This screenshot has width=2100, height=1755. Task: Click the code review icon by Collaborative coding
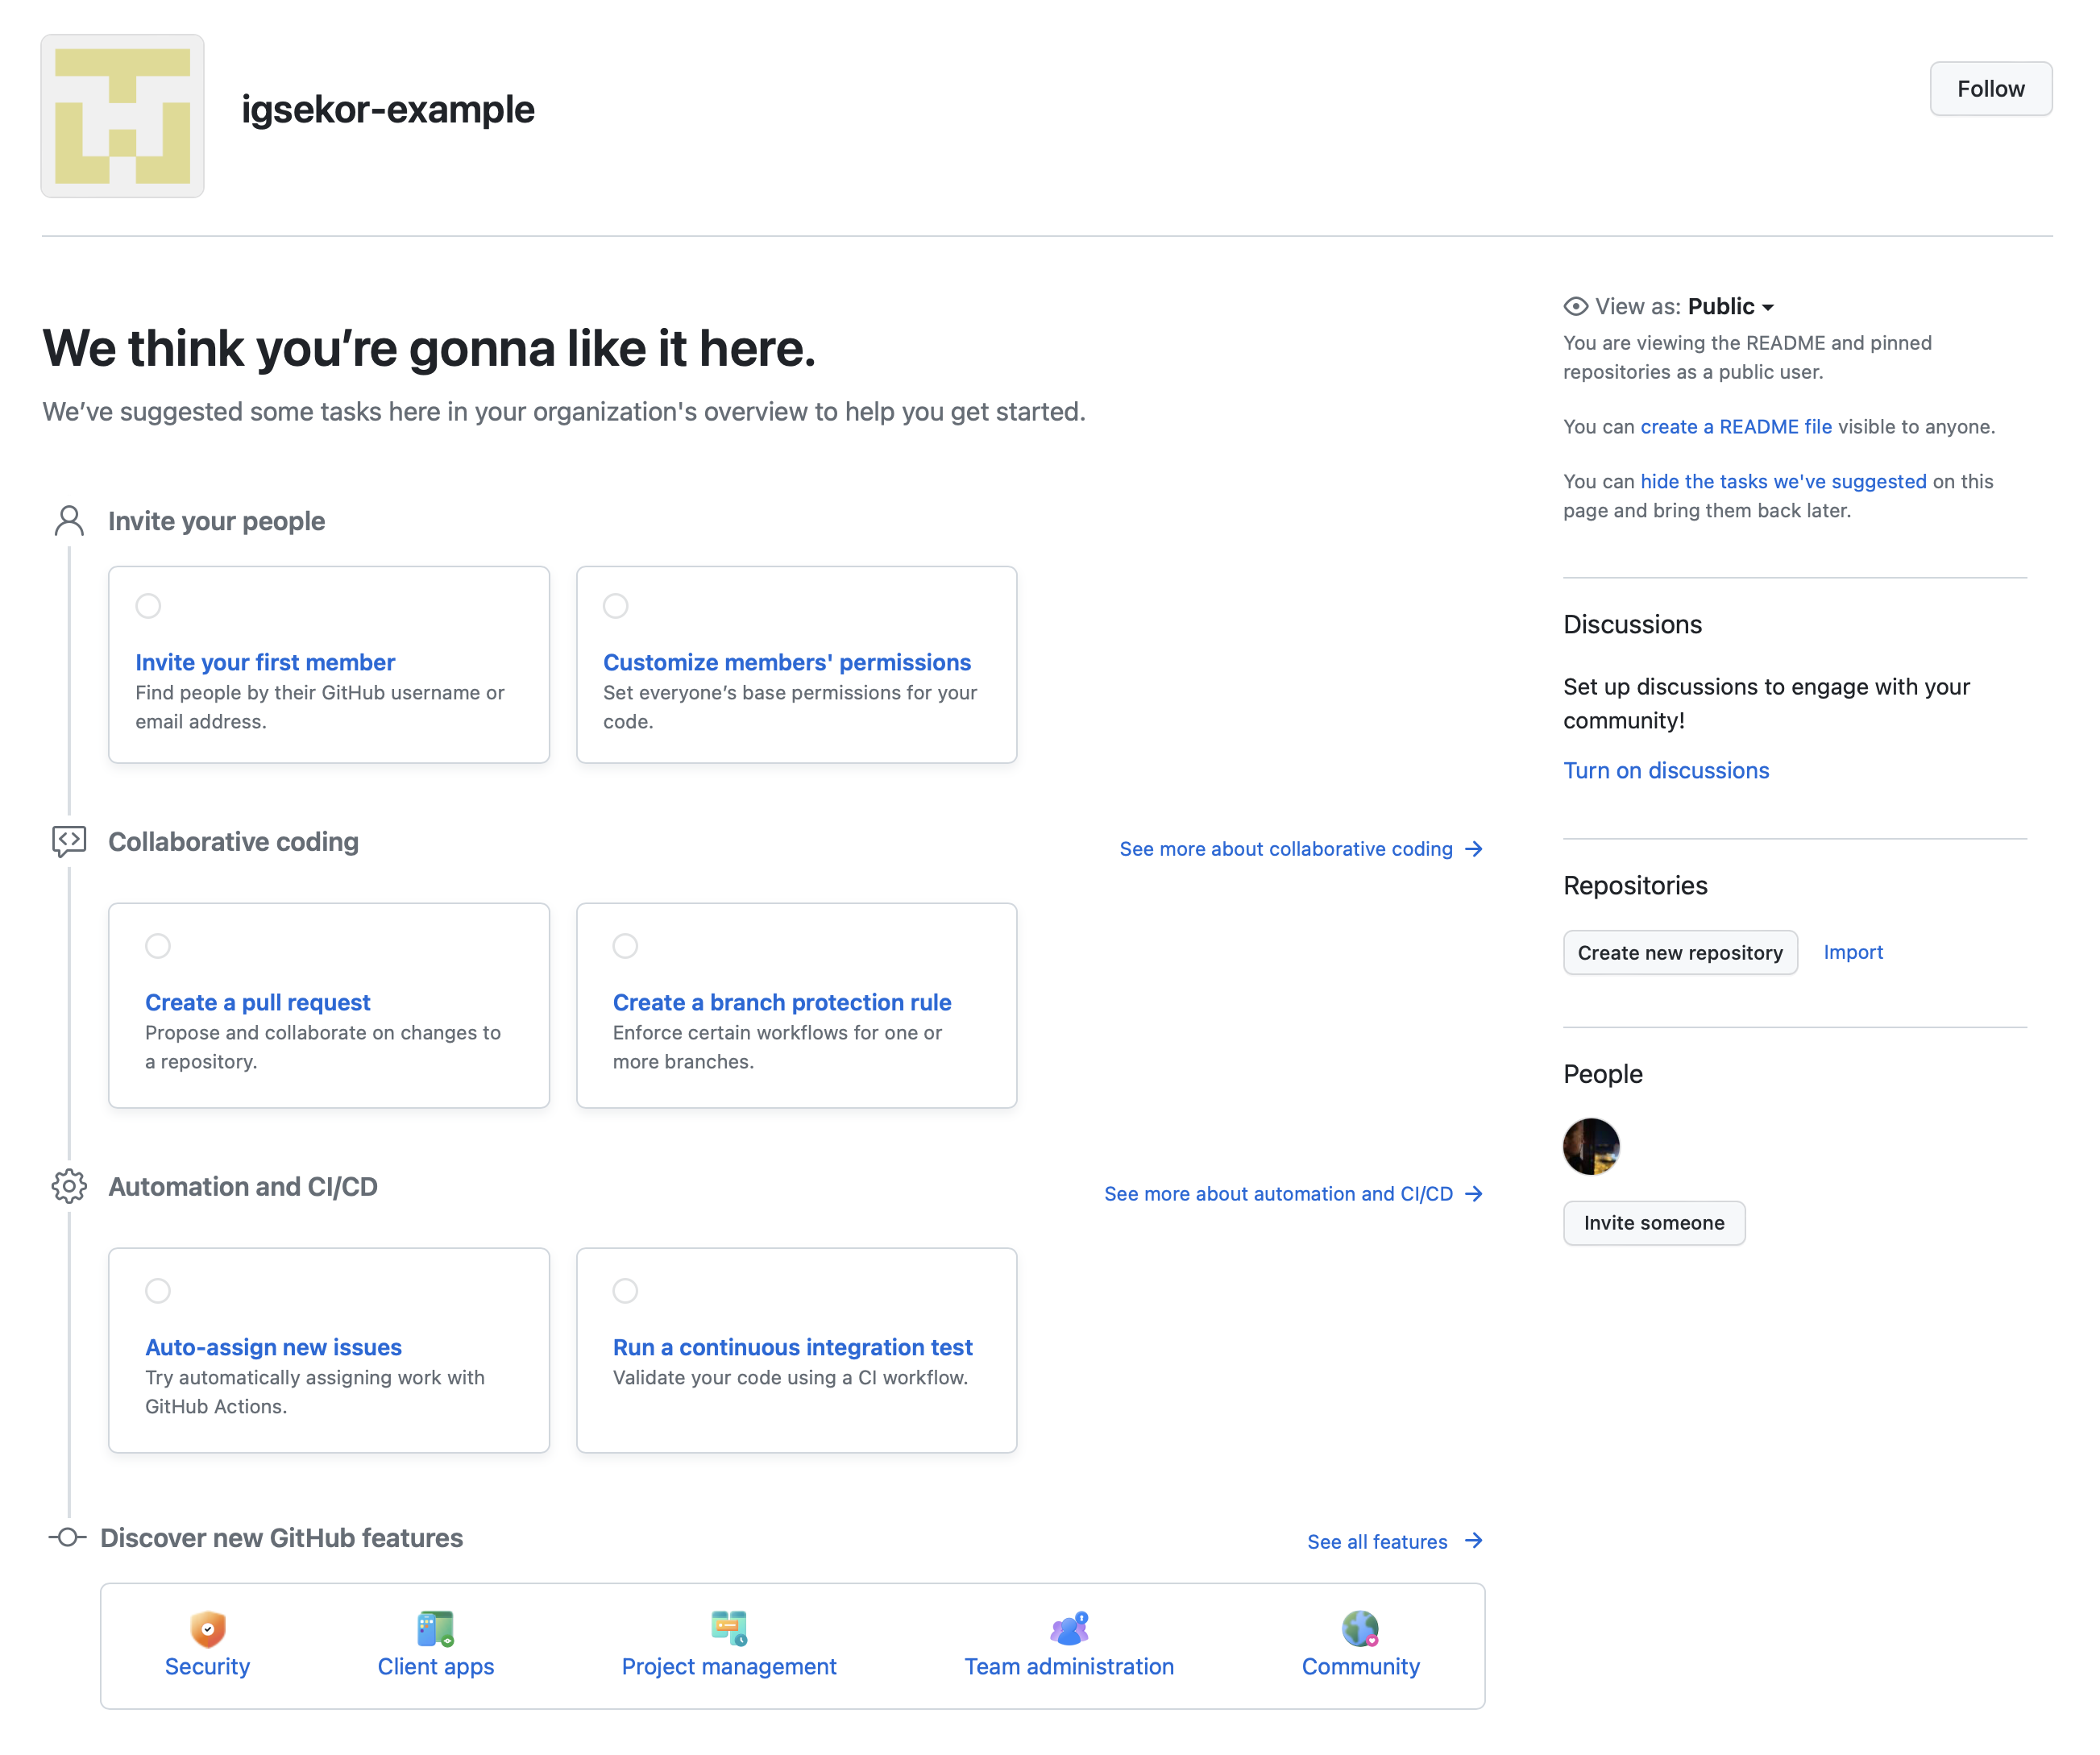click(x=69, y=842)
